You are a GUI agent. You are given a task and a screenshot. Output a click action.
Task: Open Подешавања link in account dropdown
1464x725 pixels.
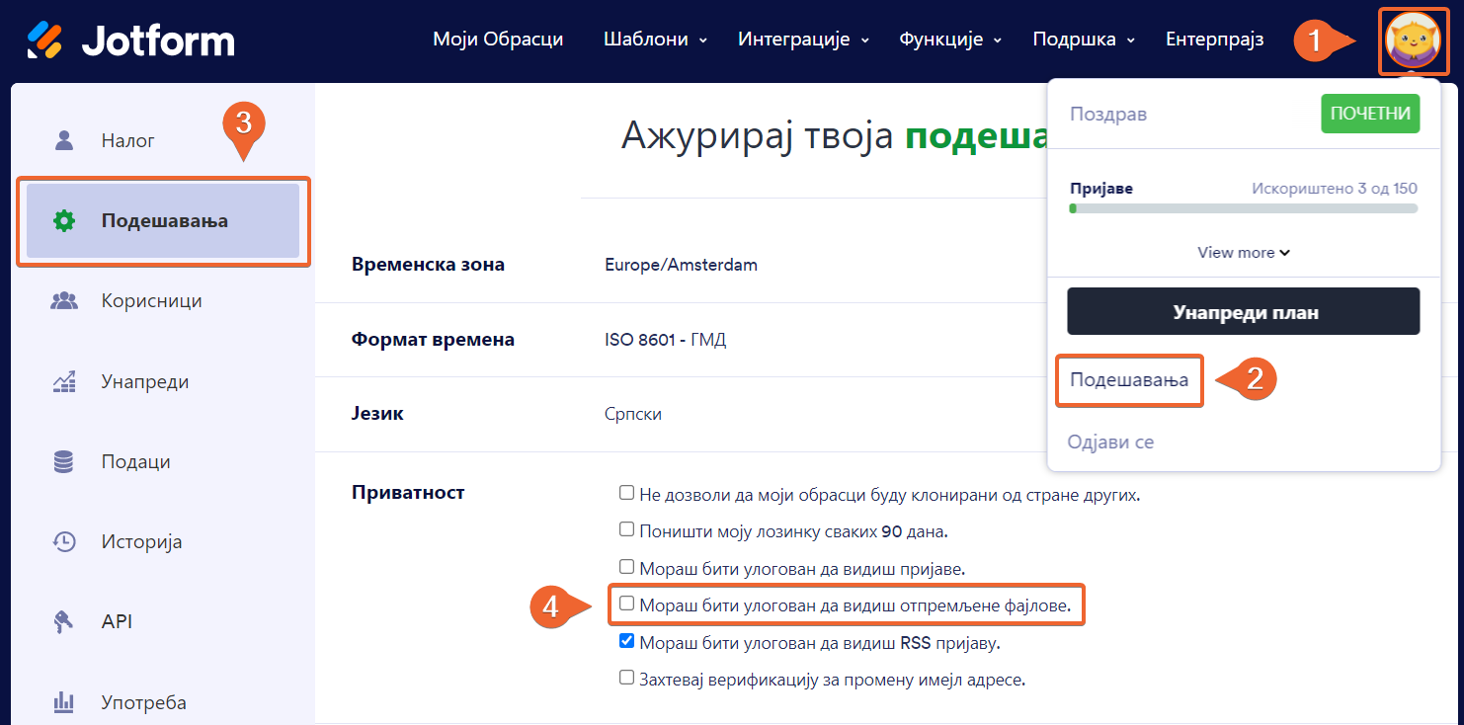(x=1129, y=380)
